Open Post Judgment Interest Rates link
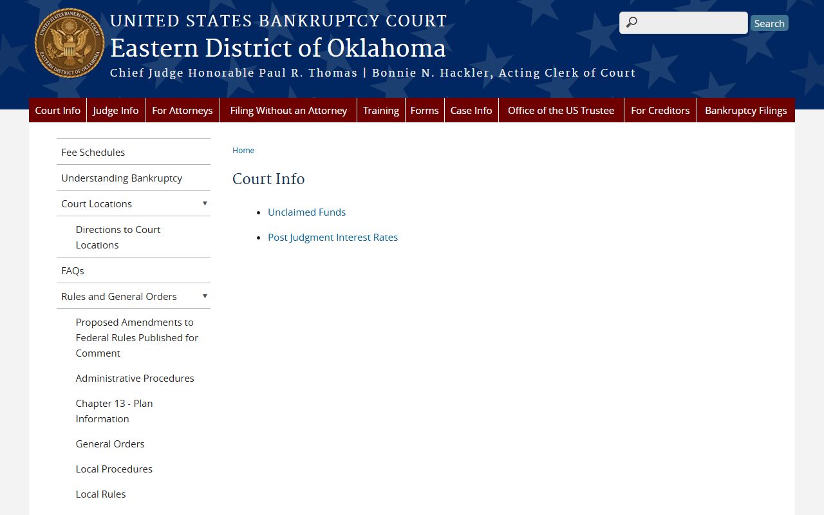The height and width of the screenshot is (515, 824). [333, 237]
